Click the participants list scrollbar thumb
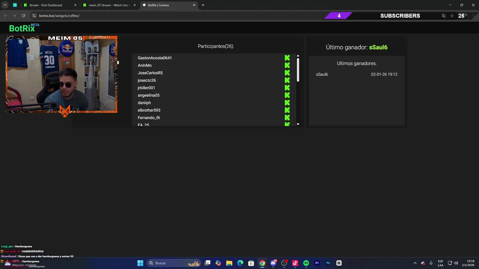 [298, 70]
